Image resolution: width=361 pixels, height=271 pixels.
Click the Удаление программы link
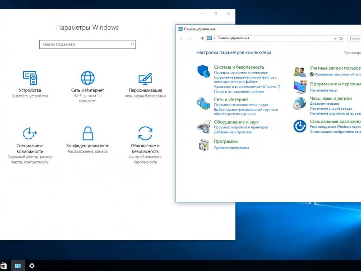[231, 148]
